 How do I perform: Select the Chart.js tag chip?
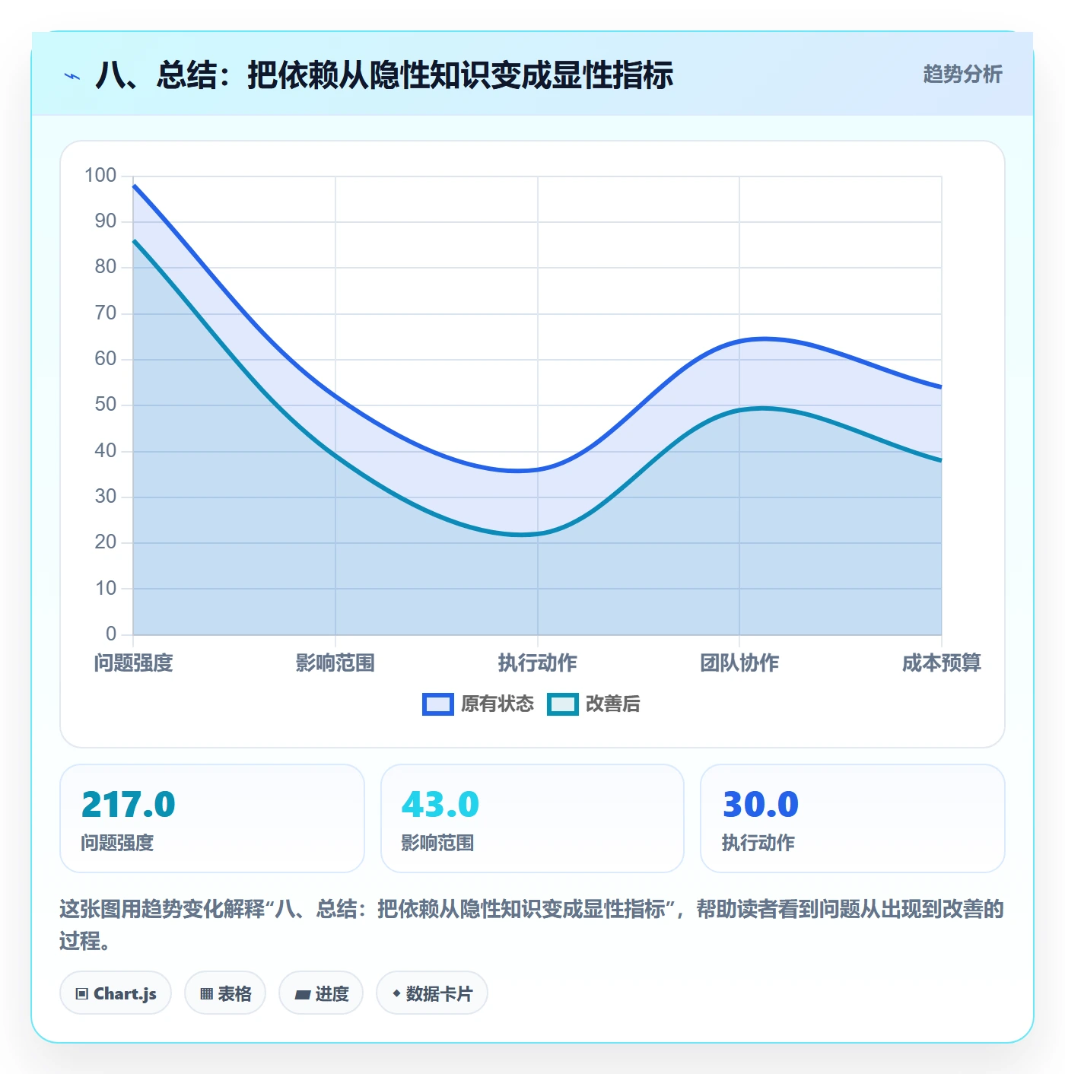coord(116,993)
